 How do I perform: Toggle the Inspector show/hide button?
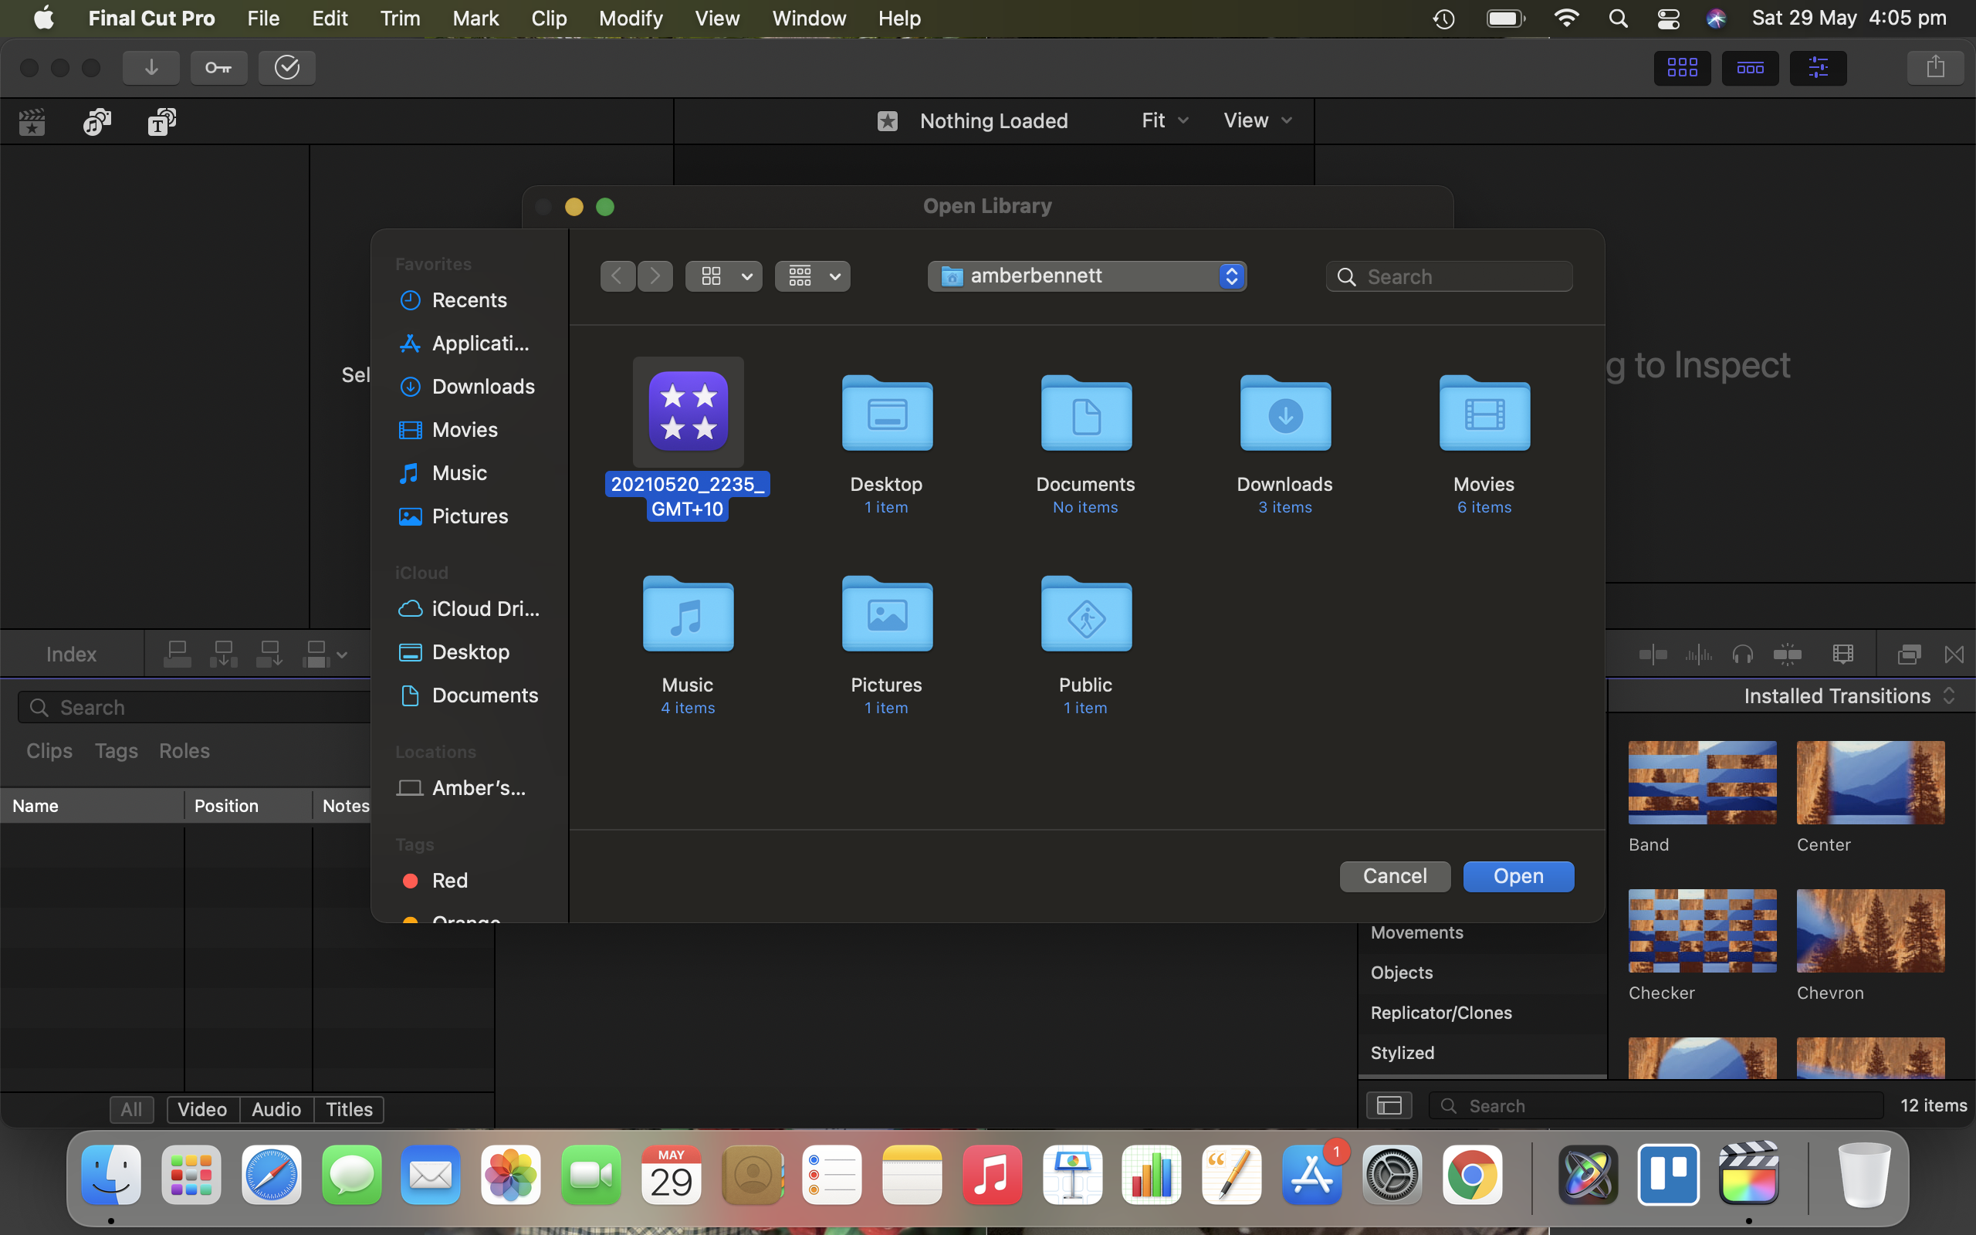[1818, 68]
